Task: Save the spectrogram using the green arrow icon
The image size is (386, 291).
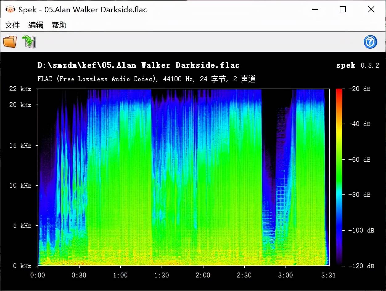Action: (29, 42)
